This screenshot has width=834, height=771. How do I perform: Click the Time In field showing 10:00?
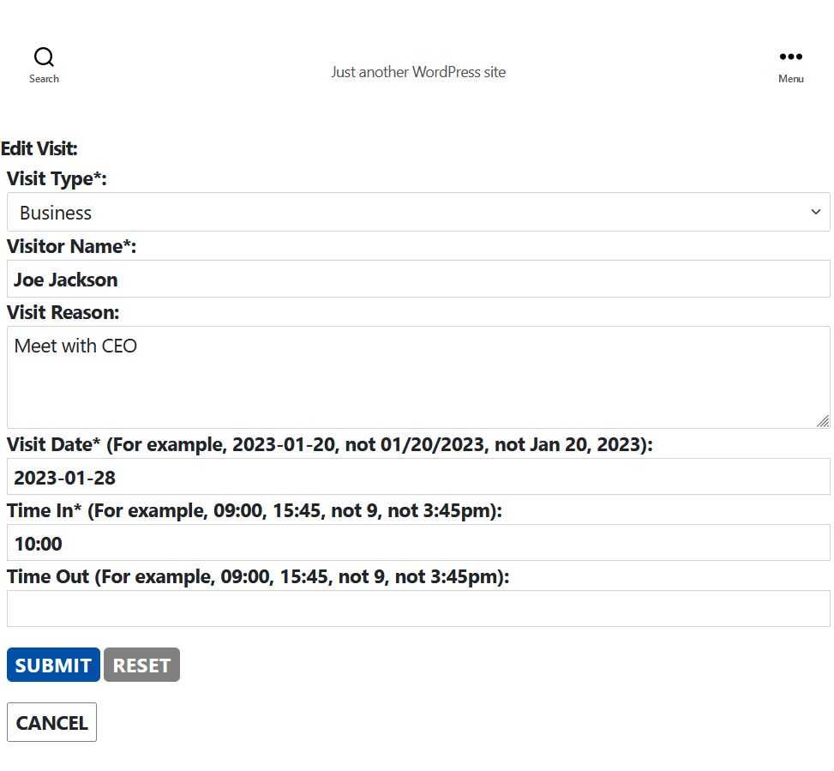(x=418, y=543)
